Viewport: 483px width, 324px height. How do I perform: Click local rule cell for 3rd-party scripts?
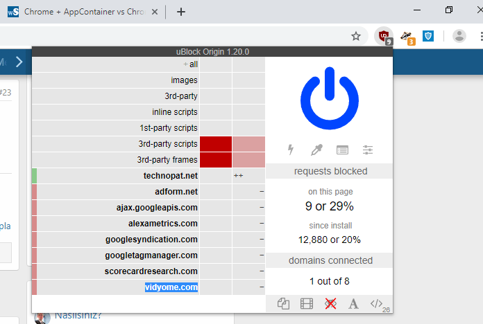pos(248,144)
